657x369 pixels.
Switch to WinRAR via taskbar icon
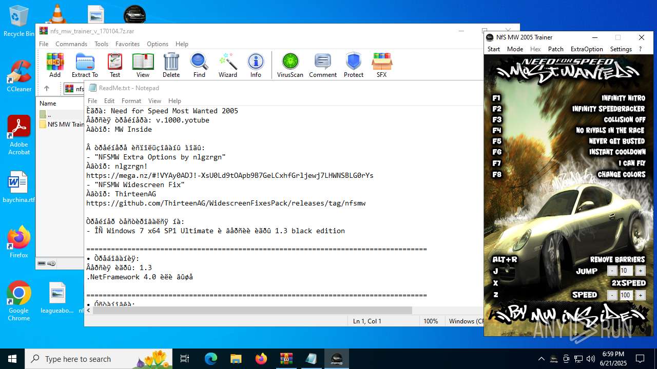(x=286, y=359)
